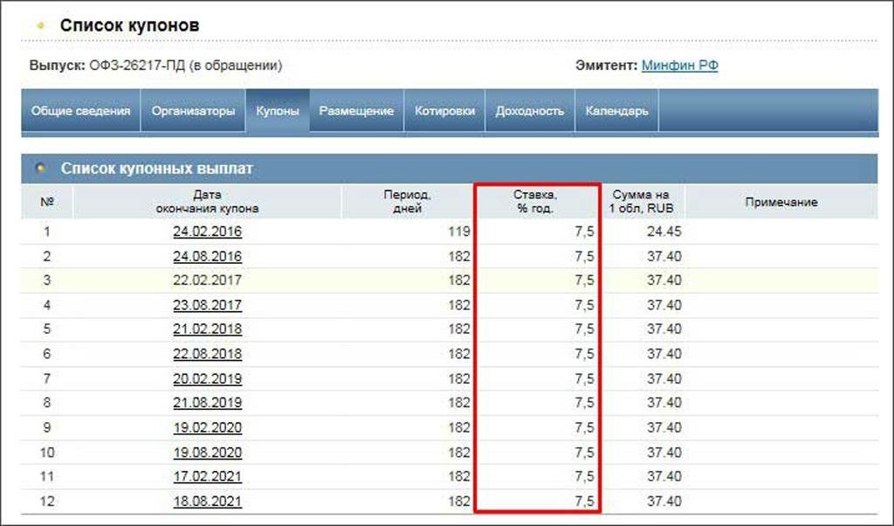
Task: Open the Календарь tab
Action: 616,111
